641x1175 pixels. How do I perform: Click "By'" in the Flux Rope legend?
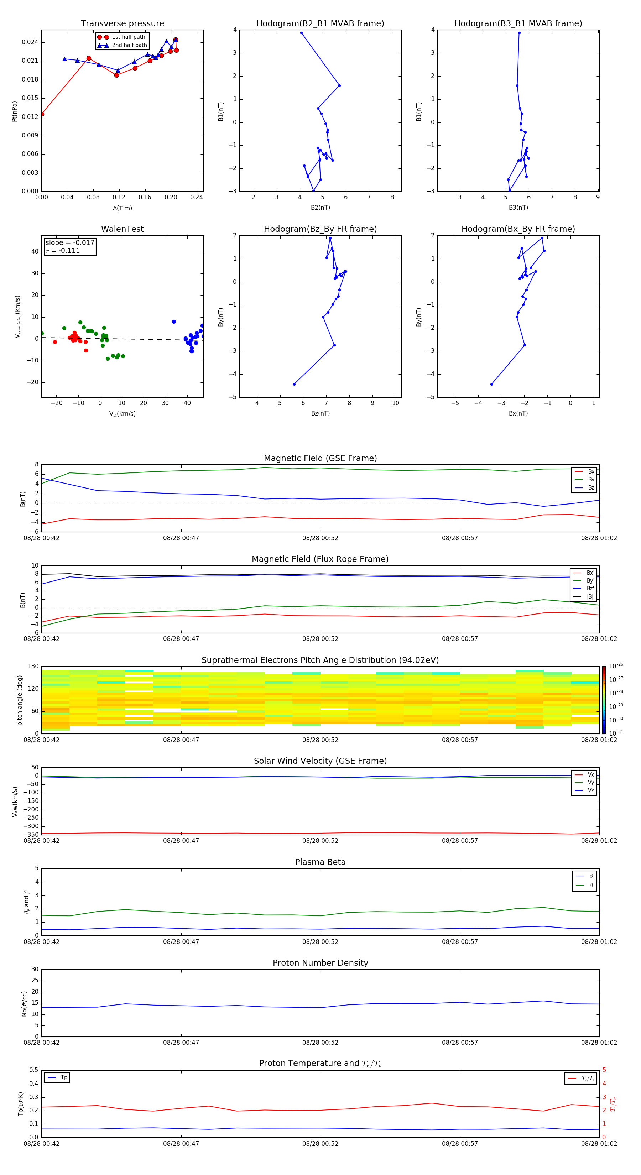(584, 581)
